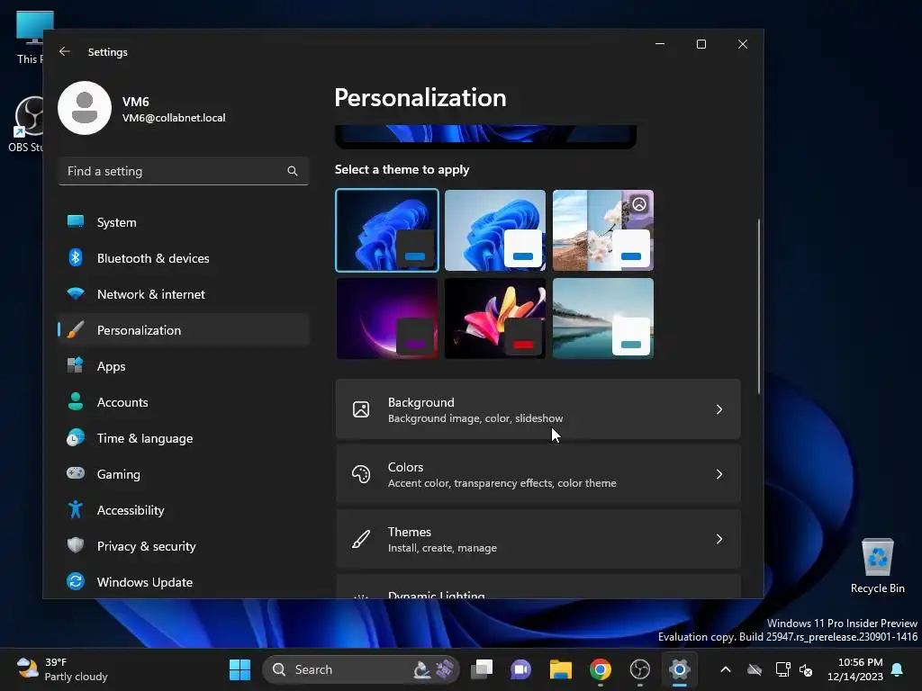Open Themes install, create, manage
The height and width of the screenshot is (691, 922).
(x=538, y=539)
